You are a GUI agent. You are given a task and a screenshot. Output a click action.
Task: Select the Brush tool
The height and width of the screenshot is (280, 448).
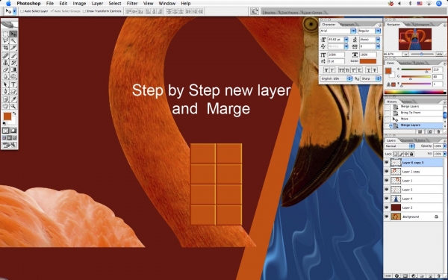coord(13,56)
